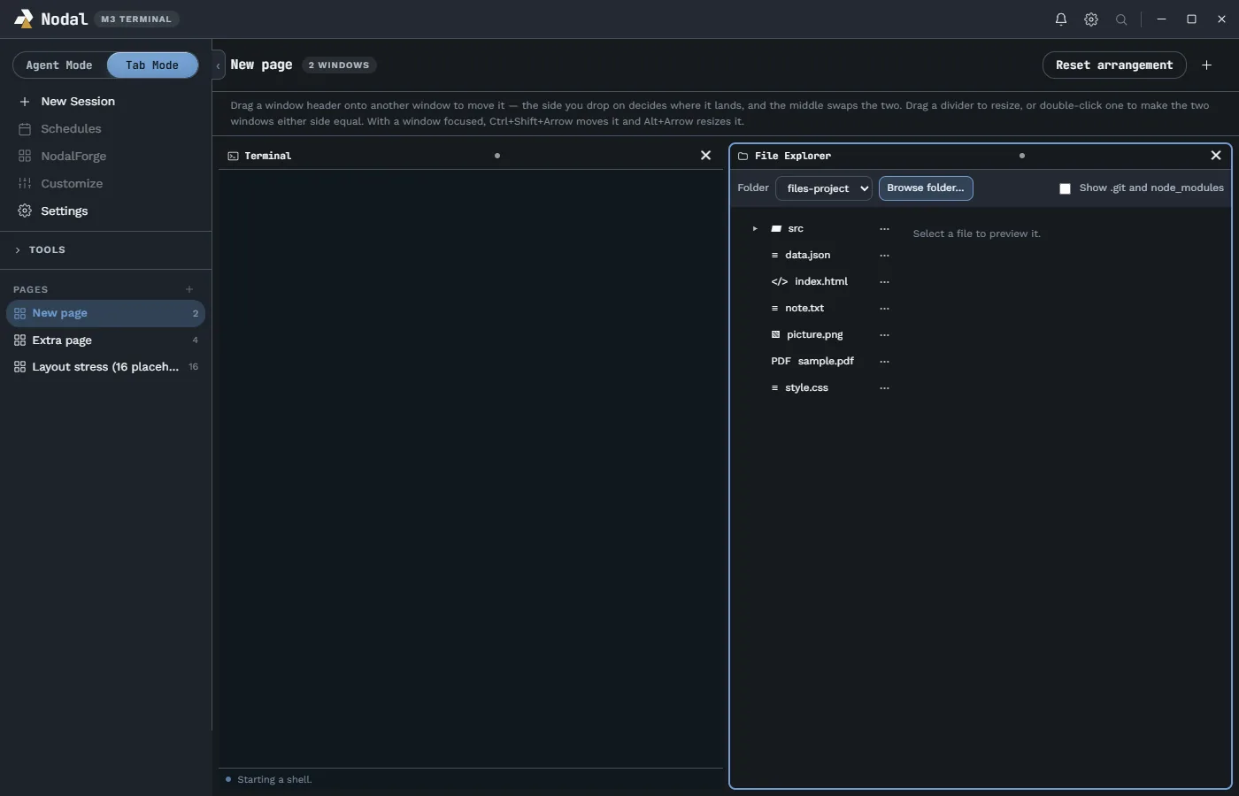The image size is (1239, 796).
Task: Open more options for style.css
Action: click(884, 388)
